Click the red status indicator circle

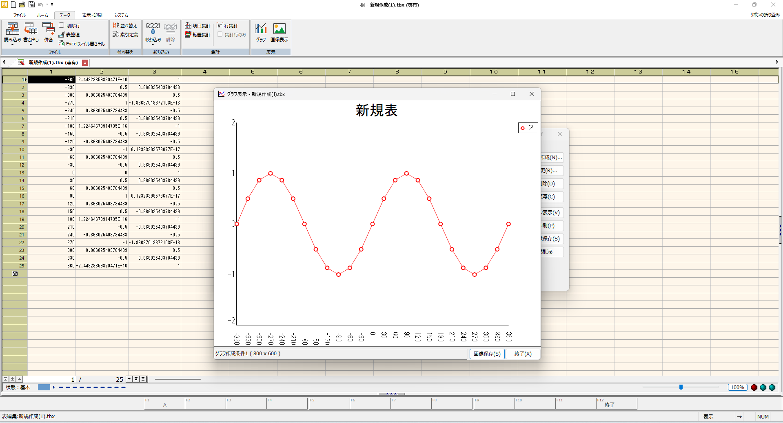pos(754,387)
